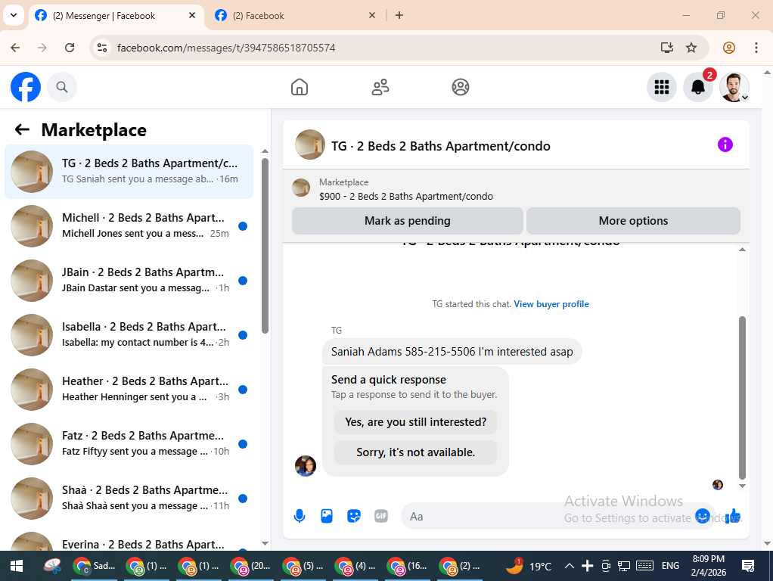The image size is (773, 581).
Task: Open the Michell Jones conversation
Action: 129,226
